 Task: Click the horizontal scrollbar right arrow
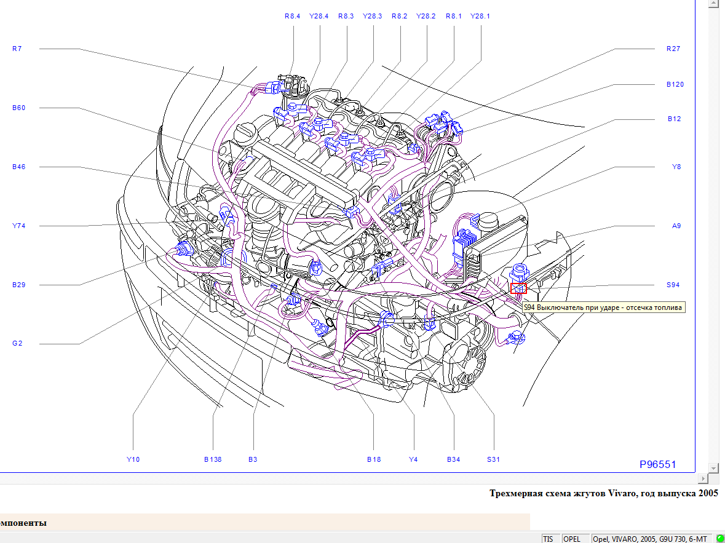tap(703, 478)
